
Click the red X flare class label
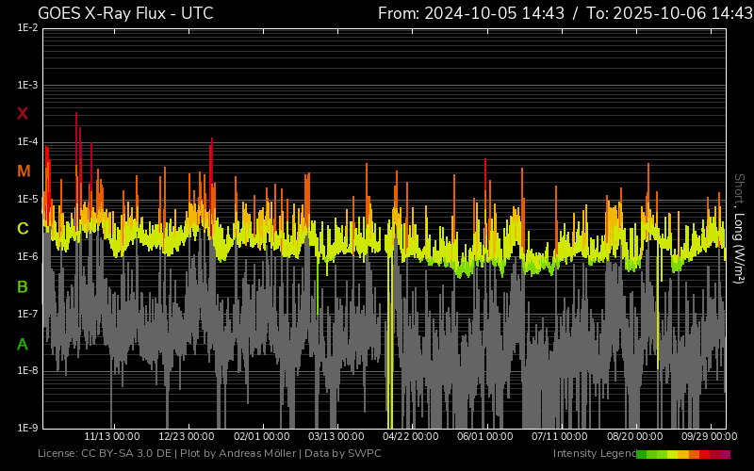pos(23,114)
